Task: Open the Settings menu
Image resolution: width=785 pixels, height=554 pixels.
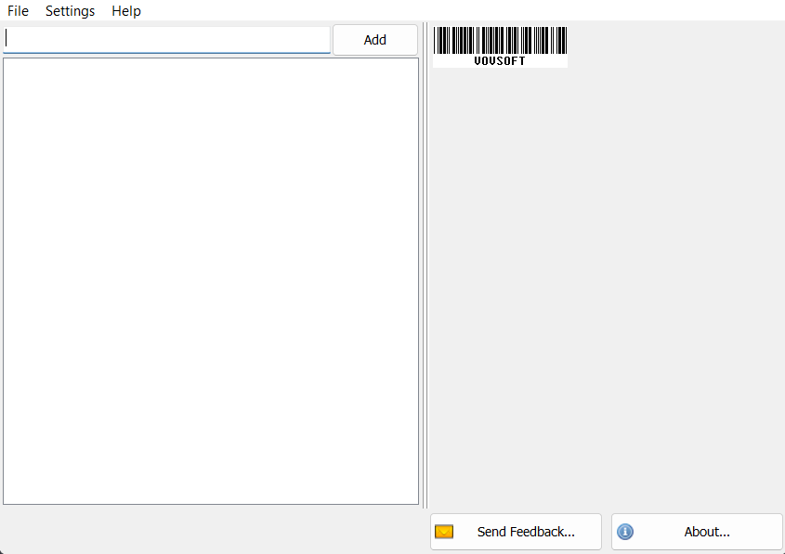Action: point(70,10)
